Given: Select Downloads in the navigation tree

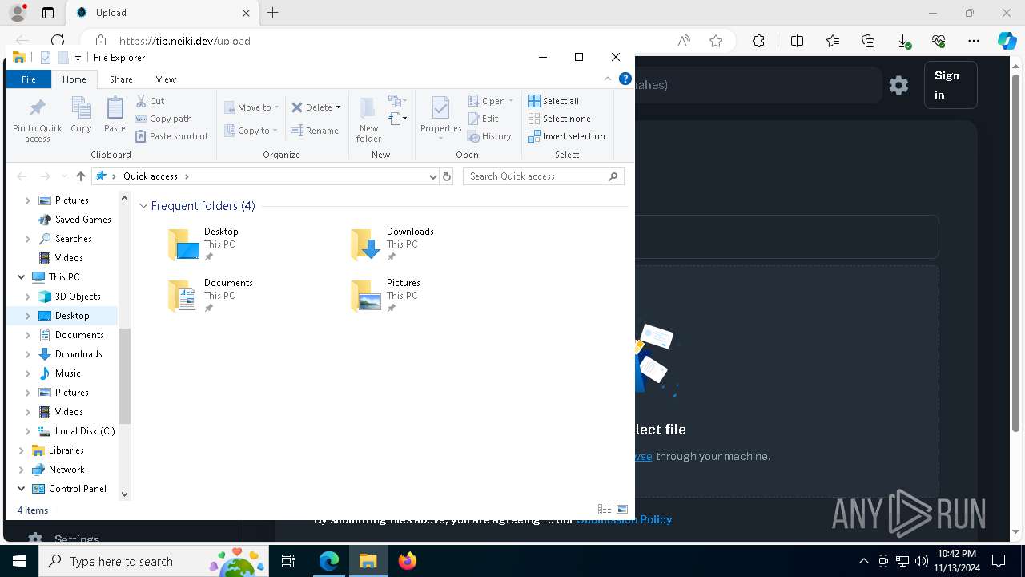Looking at the screenshot, I should tap(78, 354).
